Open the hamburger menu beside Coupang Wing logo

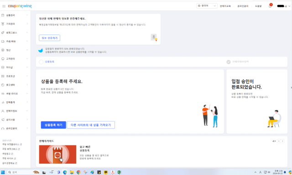pyautogui.click(x=4, y=6)
